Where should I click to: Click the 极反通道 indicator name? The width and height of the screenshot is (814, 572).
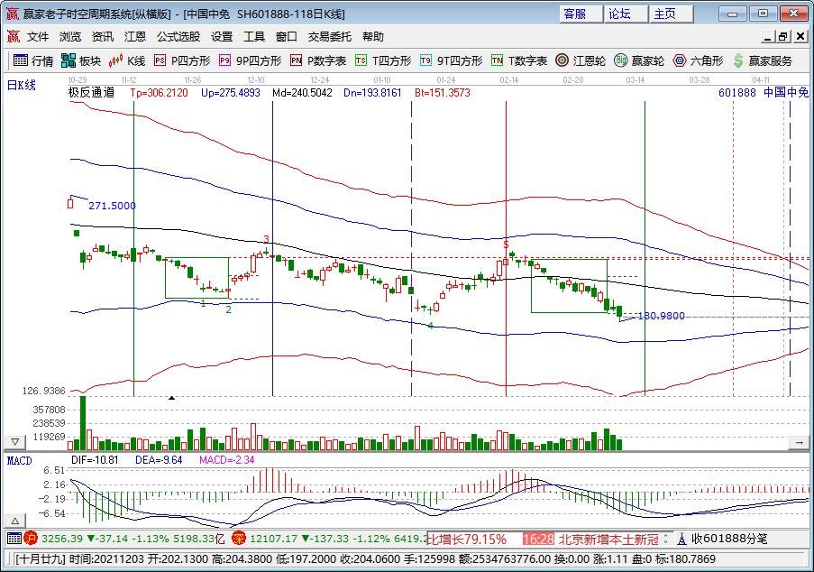click(x=91, y=92)
